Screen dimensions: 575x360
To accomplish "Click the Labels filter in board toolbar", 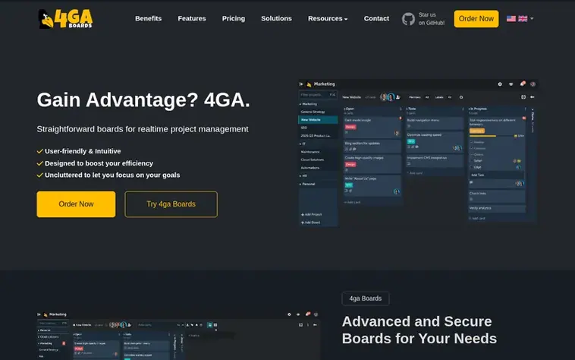I will click(439, 97).
